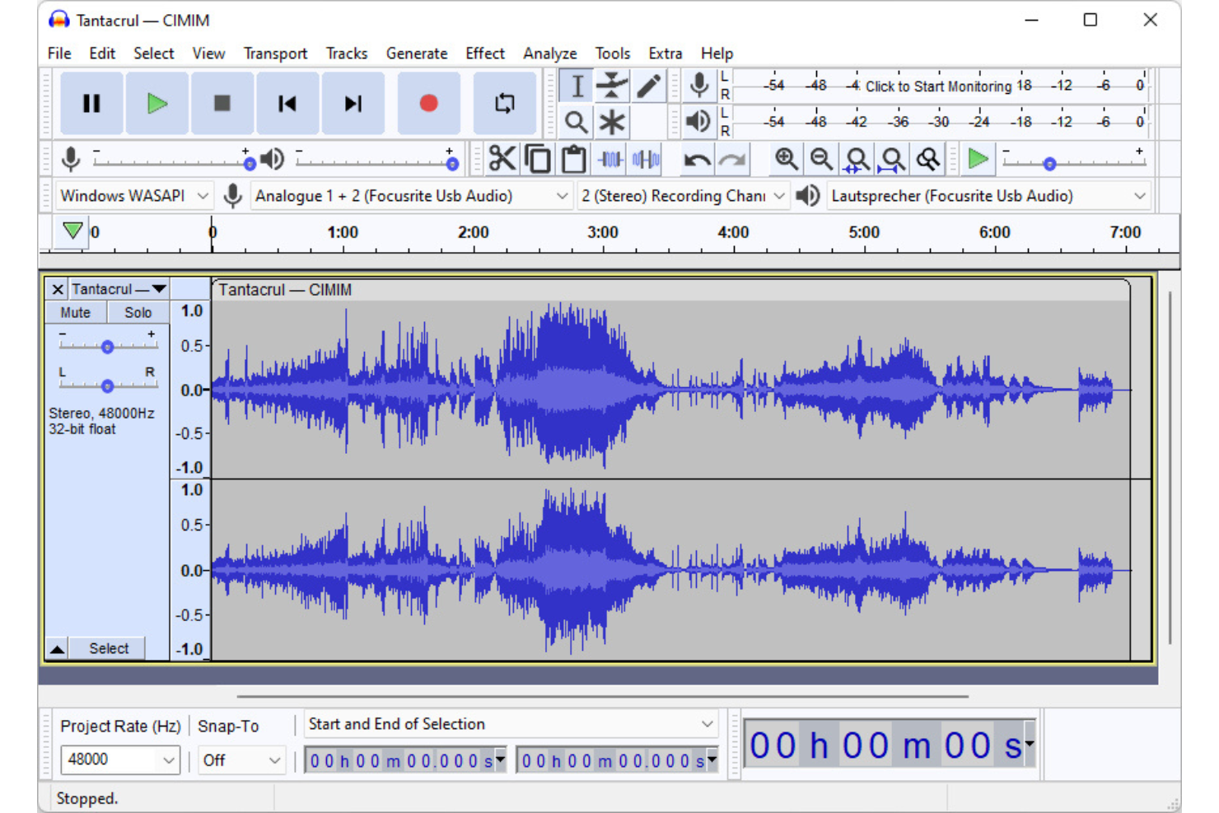
Task: Click the track Select button
Action: (x=109, y=649)
